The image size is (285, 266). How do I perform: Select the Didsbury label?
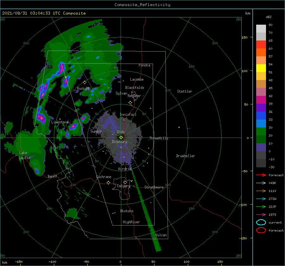coord(119,142)
